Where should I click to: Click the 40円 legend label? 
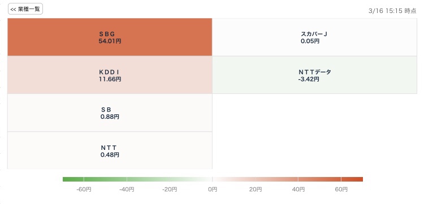[x=298, y=189]
